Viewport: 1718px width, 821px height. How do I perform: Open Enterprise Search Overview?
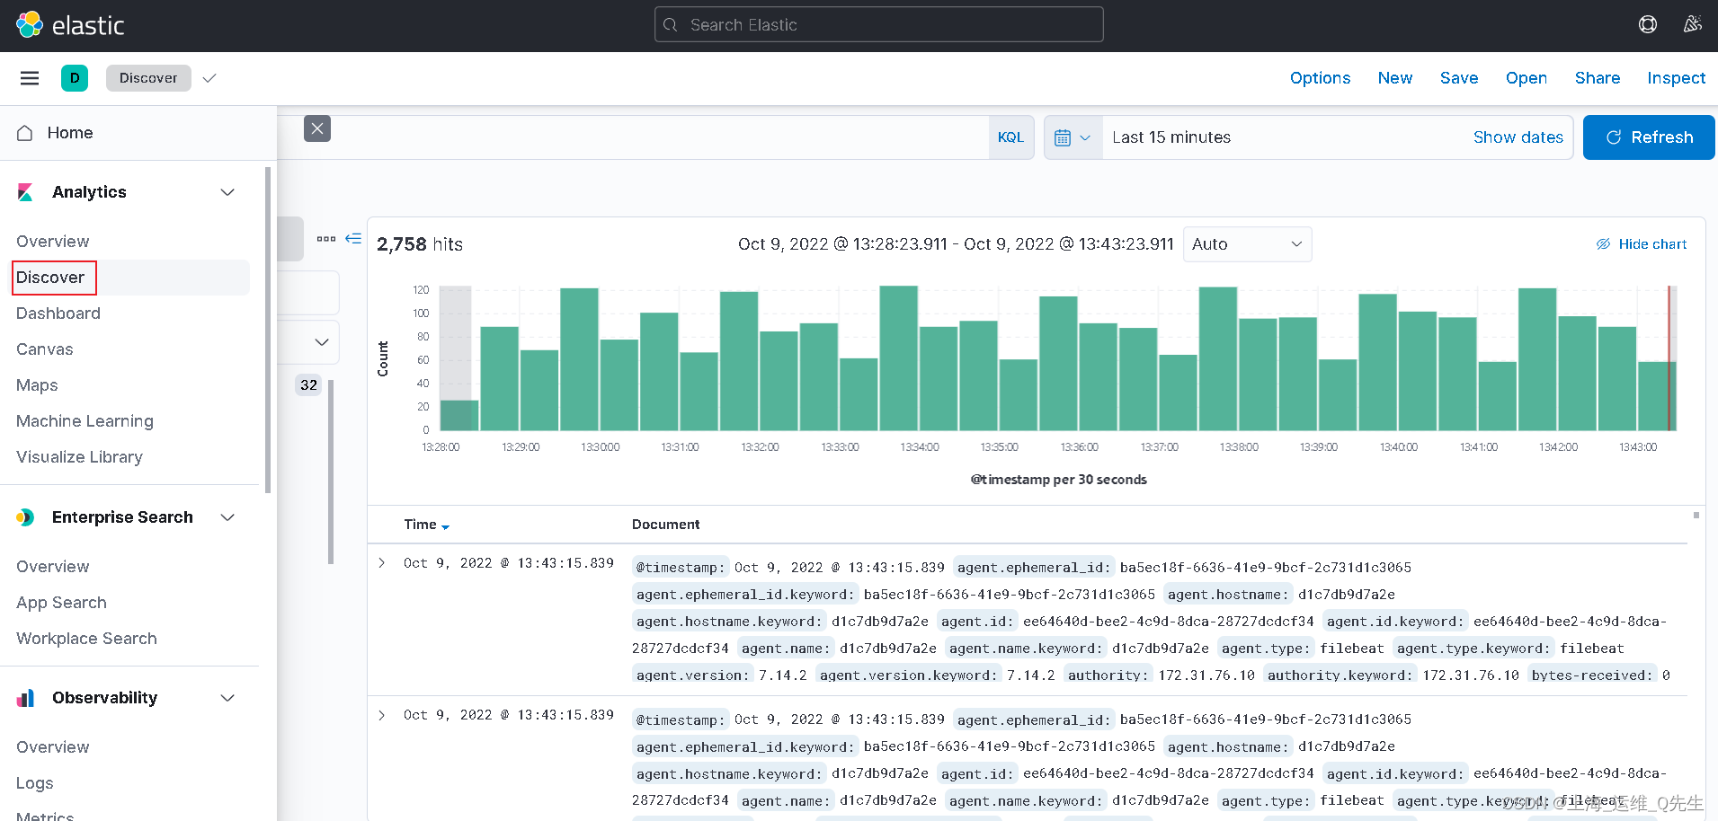coord(53,567)
